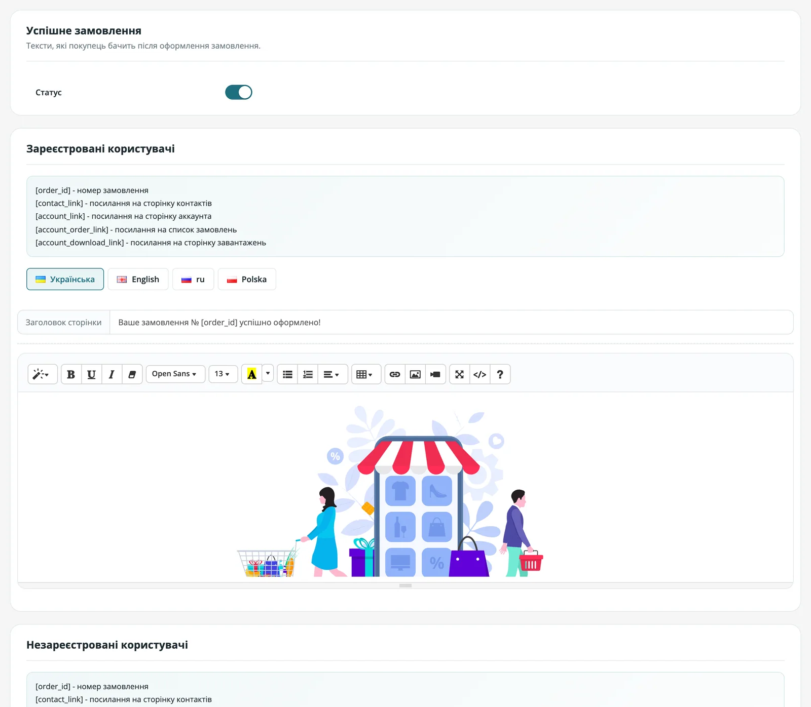Viewport: 811px width, 707px height.
Task: Expand the text color palette arrow
Action: click(x=268, y=373)
